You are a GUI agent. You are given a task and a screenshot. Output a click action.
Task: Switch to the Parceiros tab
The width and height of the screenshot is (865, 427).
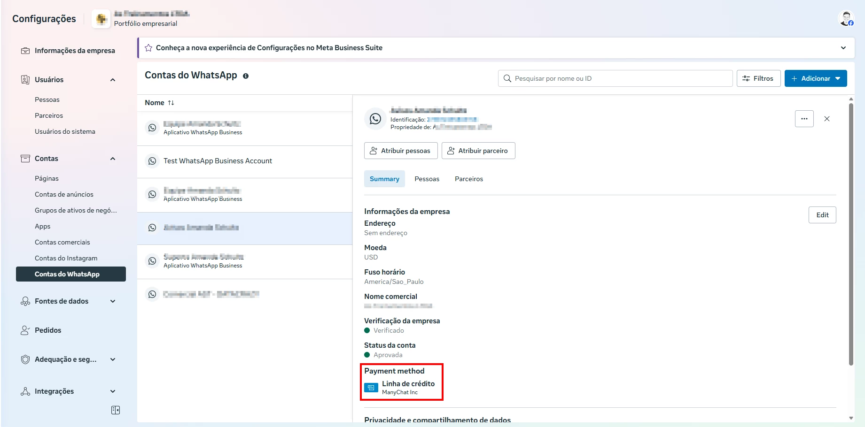pos(469,179)
